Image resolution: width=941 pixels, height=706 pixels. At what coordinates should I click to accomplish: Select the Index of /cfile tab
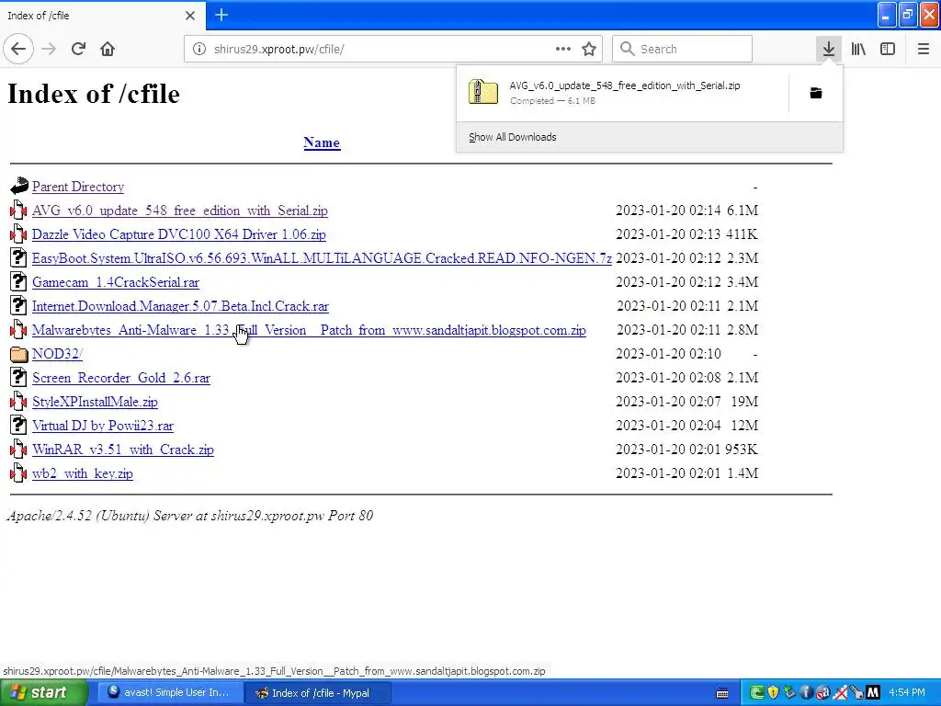tap(102, 15)
